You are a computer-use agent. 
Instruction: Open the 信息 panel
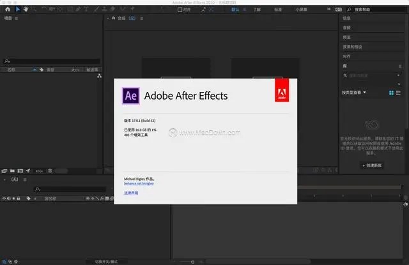coord(346,18)
